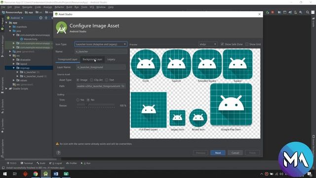The image size is (316, 178).
Task: Open the vertical Project tool window tab
Action: point(2,24)
